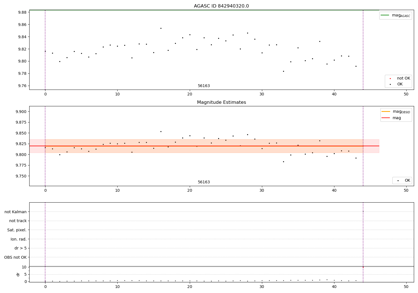The height and width of the screenshot is (293, 418).
Task: Click the 9.900 y-axis tick in middle plot
Action: coord(21,112)
